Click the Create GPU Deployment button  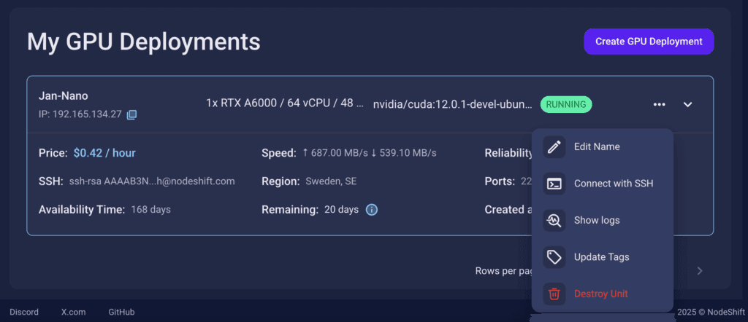click(x=649, y=42)
